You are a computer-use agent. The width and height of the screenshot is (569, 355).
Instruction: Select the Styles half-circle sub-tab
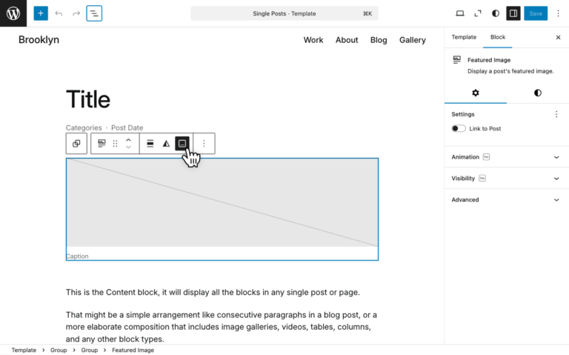pos(538,93)
